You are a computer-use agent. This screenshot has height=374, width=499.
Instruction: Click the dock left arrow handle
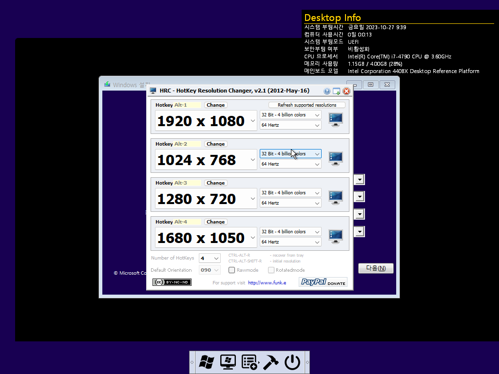point(192,362)
